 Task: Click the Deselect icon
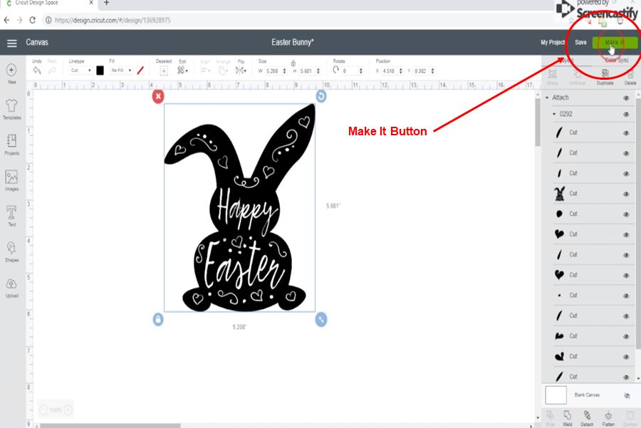[x=164, y=71]
